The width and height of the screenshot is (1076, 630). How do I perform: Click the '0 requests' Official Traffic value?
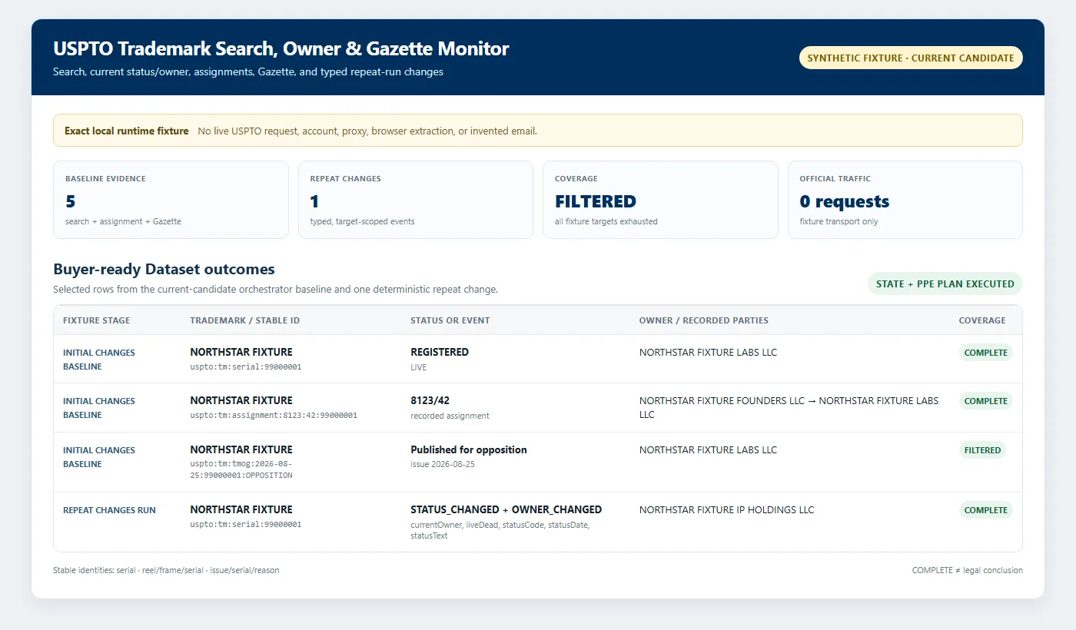[x=845, y=201]
